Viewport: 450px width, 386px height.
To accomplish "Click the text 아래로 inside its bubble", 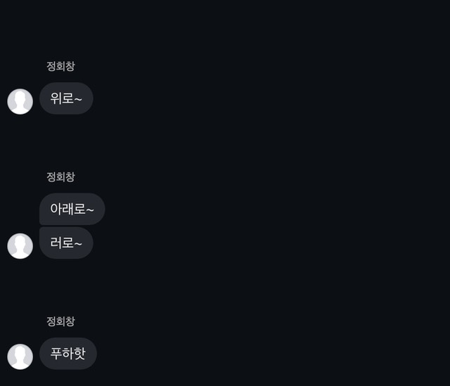I will click(67, 209).
